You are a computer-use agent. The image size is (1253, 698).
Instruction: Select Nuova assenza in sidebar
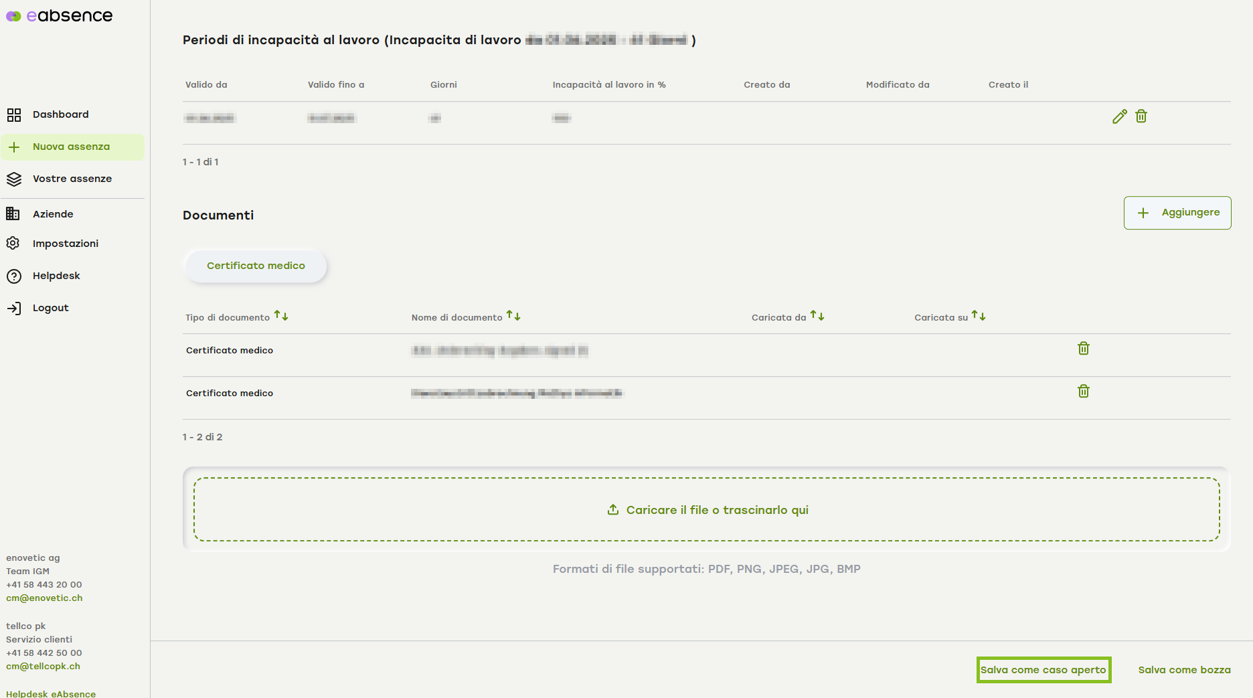(71, 147)
